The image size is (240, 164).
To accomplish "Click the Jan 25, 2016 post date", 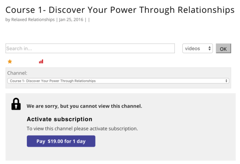I will 72,19.
